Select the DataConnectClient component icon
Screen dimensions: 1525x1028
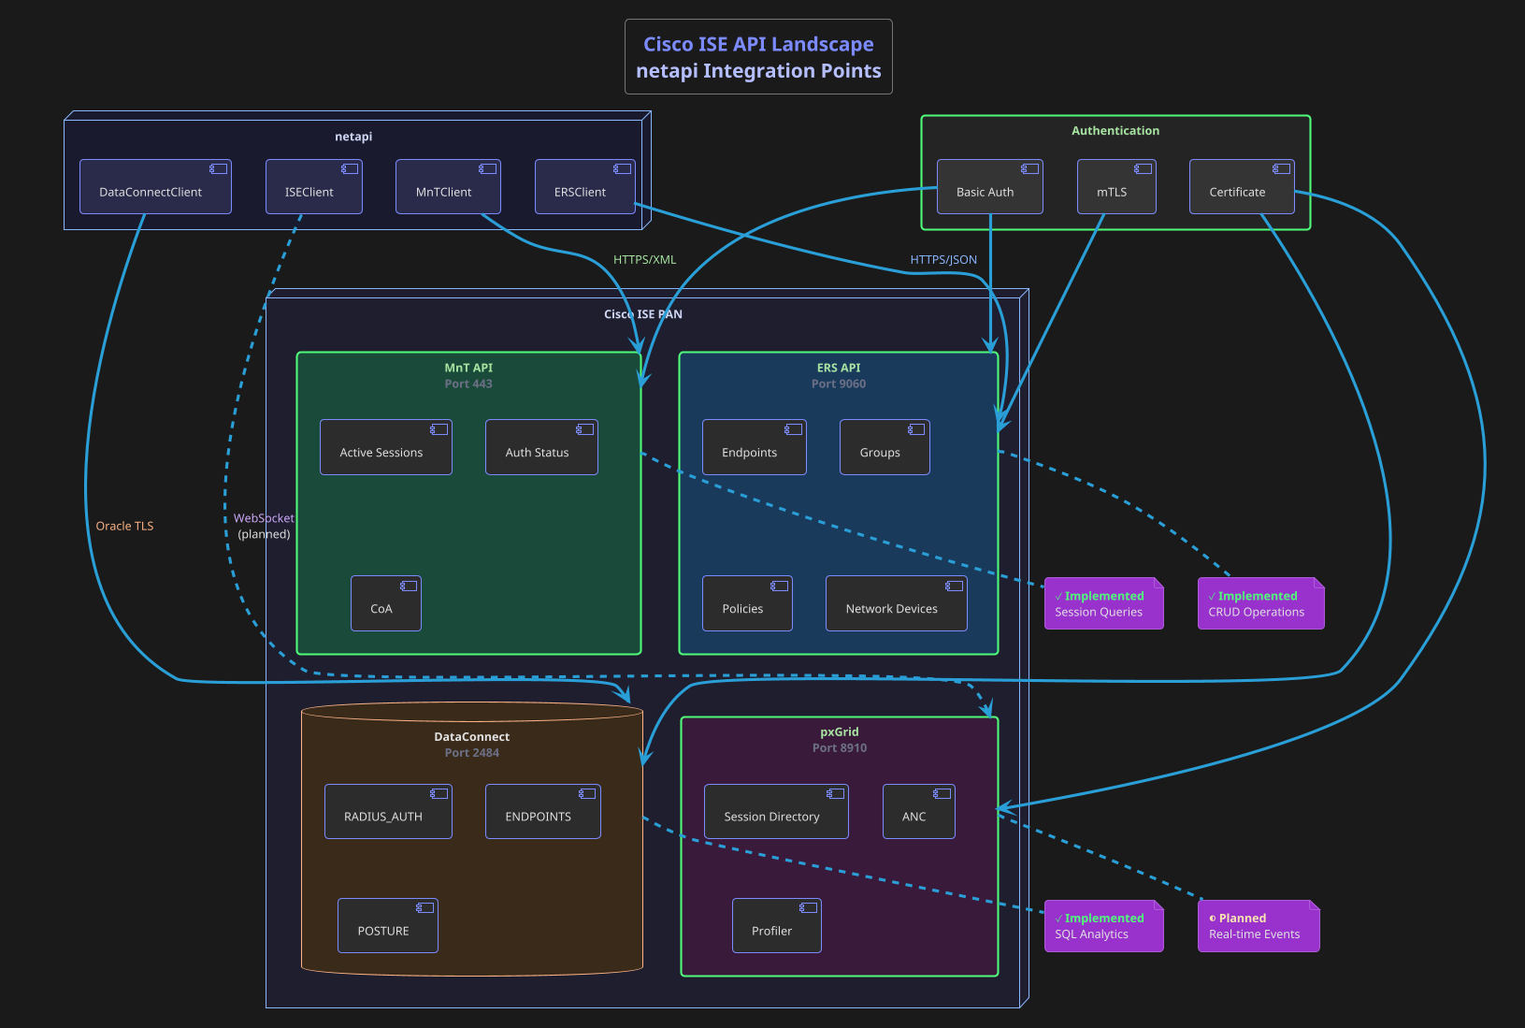(217, 168)
